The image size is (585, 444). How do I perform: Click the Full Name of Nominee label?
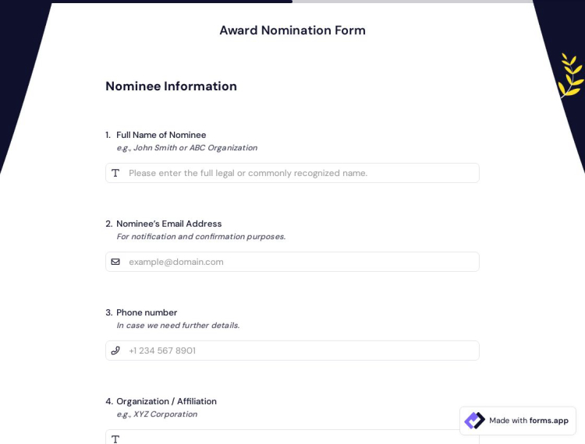[161, 135]
